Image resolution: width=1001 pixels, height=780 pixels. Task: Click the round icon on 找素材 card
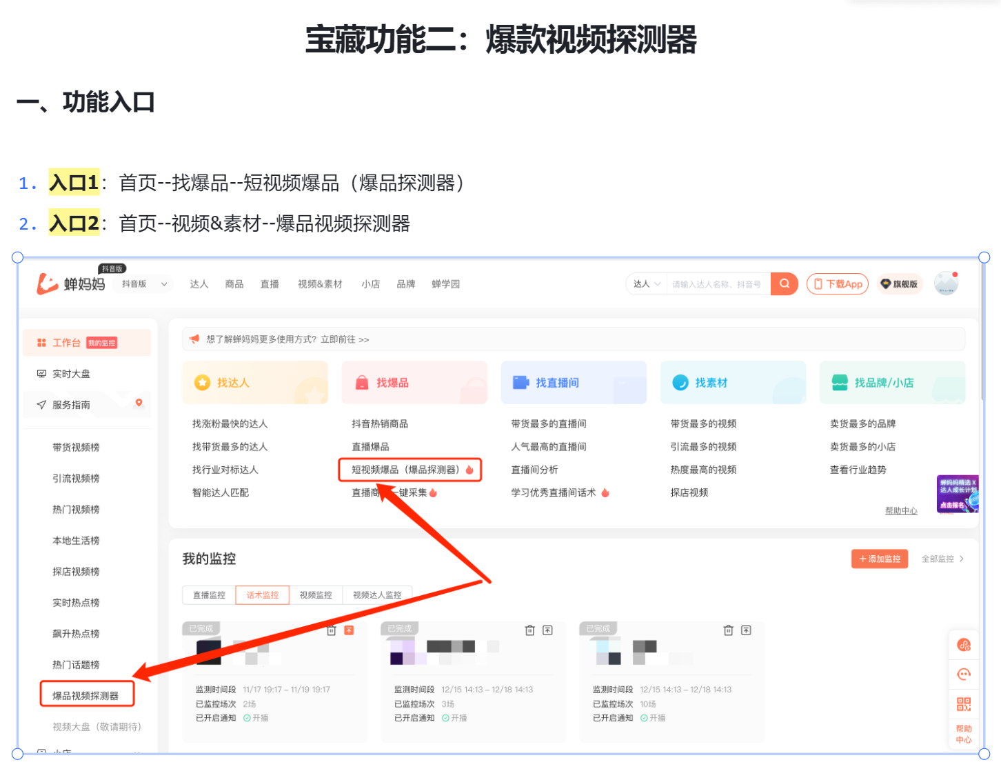click(680, 382)
